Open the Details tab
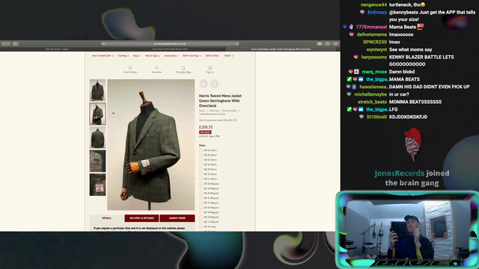This screenshot has width=479, height=269. pos(106,218)
